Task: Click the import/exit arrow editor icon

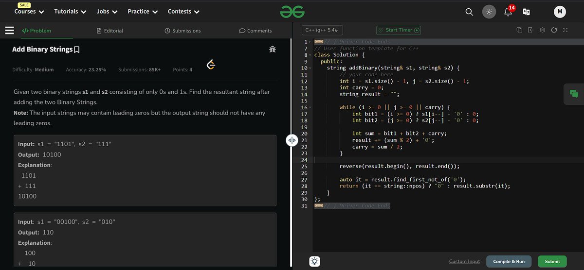Action: 530,30
